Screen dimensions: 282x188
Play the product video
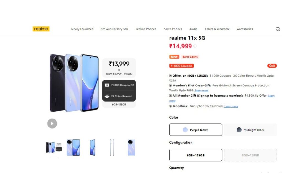coord(52,124)
